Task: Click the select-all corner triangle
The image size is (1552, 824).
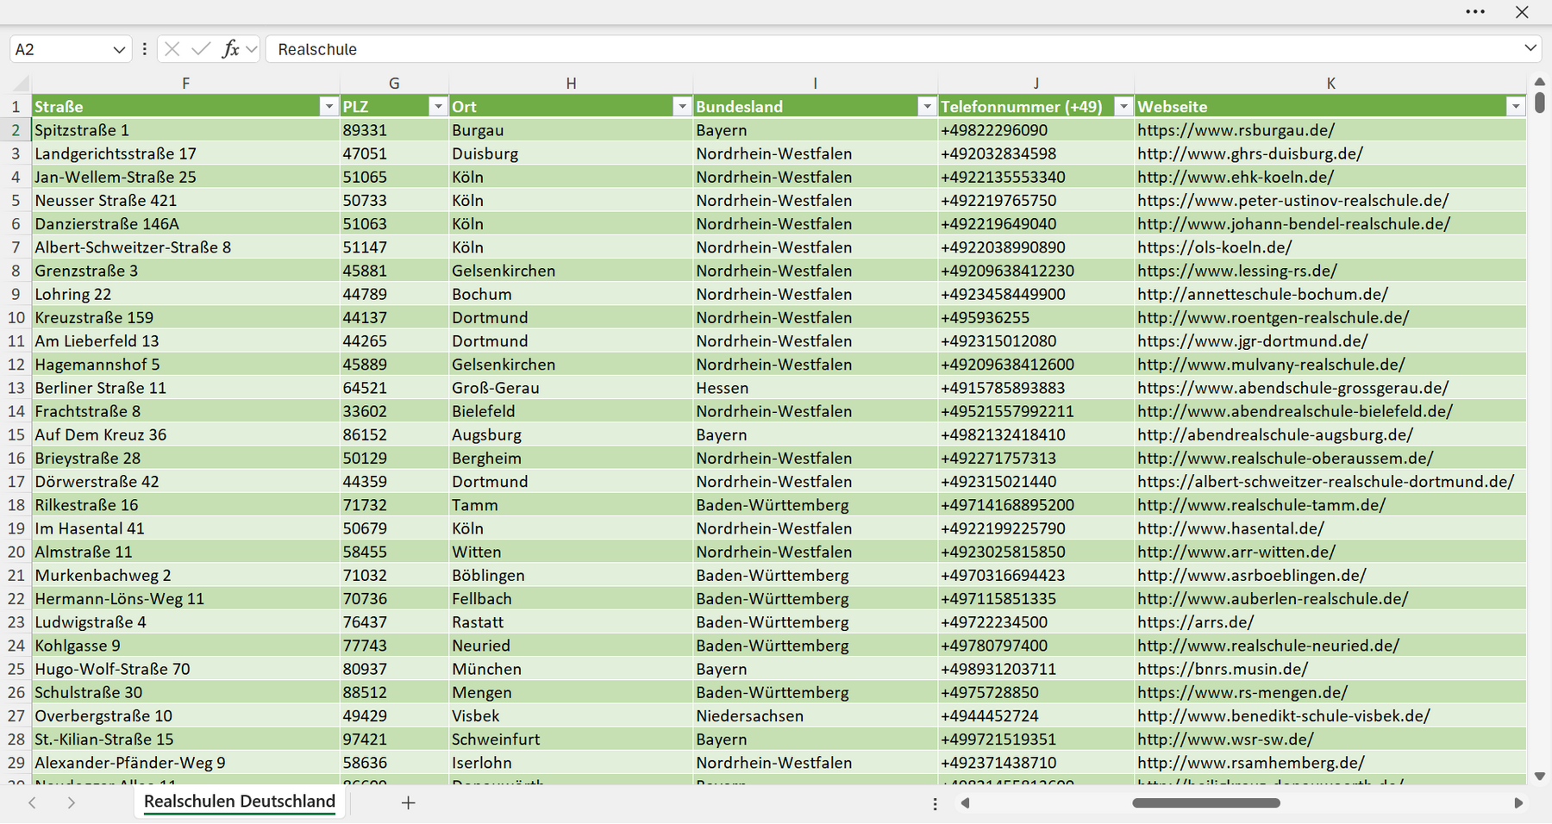Action: [x=21, y=84]
